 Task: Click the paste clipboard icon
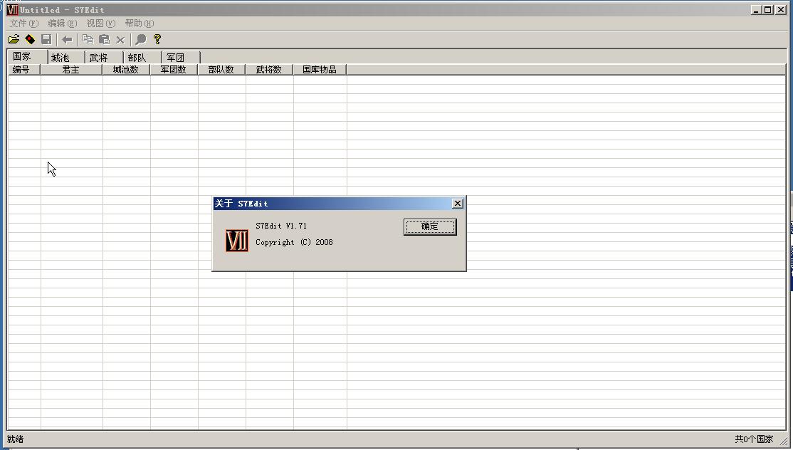coord(104,39)
